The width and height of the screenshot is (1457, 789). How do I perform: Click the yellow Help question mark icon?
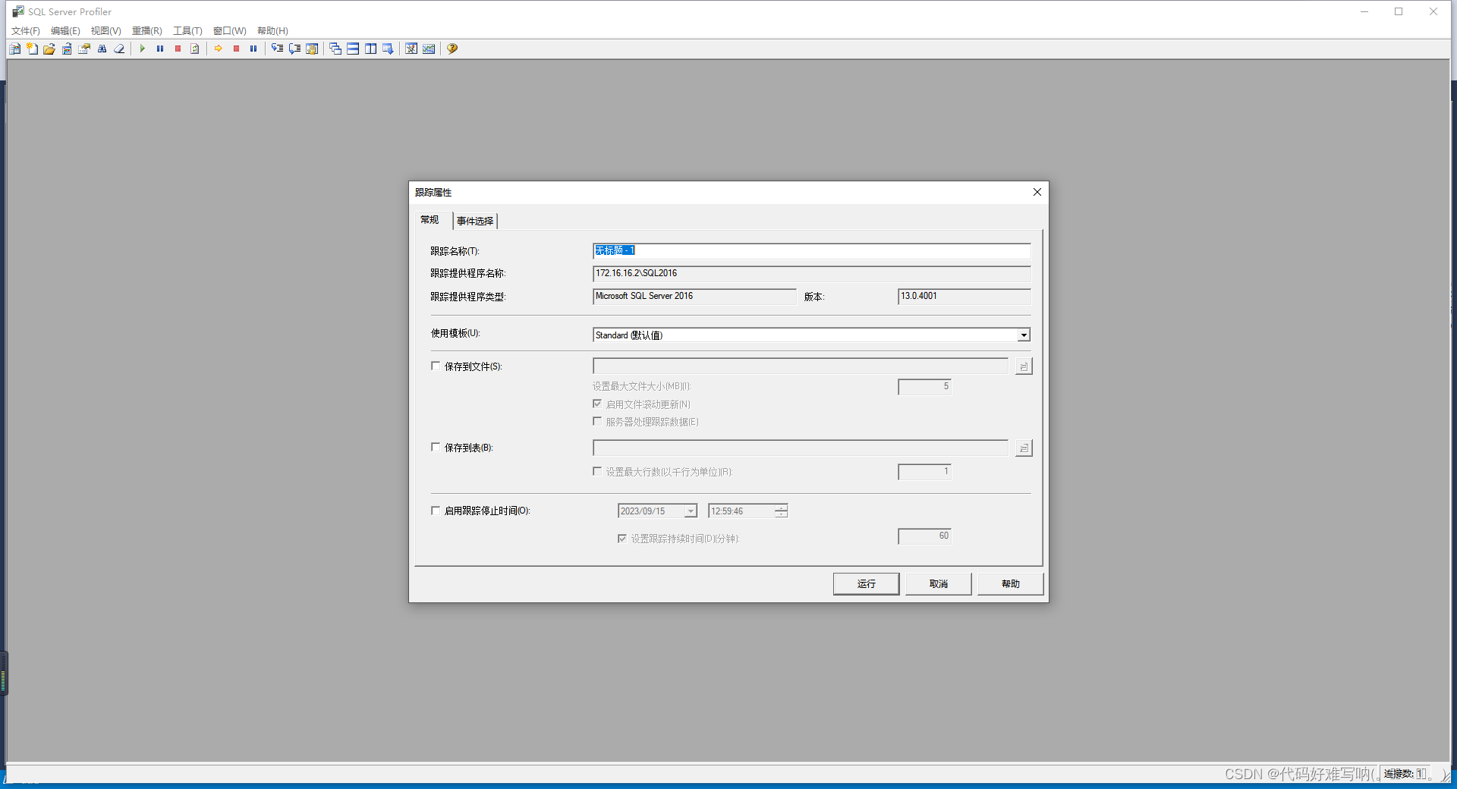[452, 49]
